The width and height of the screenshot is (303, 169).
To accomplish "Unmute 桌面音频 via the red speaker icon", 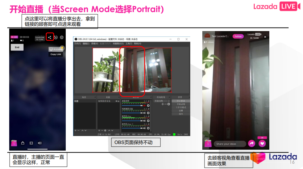I will (145, 106).
